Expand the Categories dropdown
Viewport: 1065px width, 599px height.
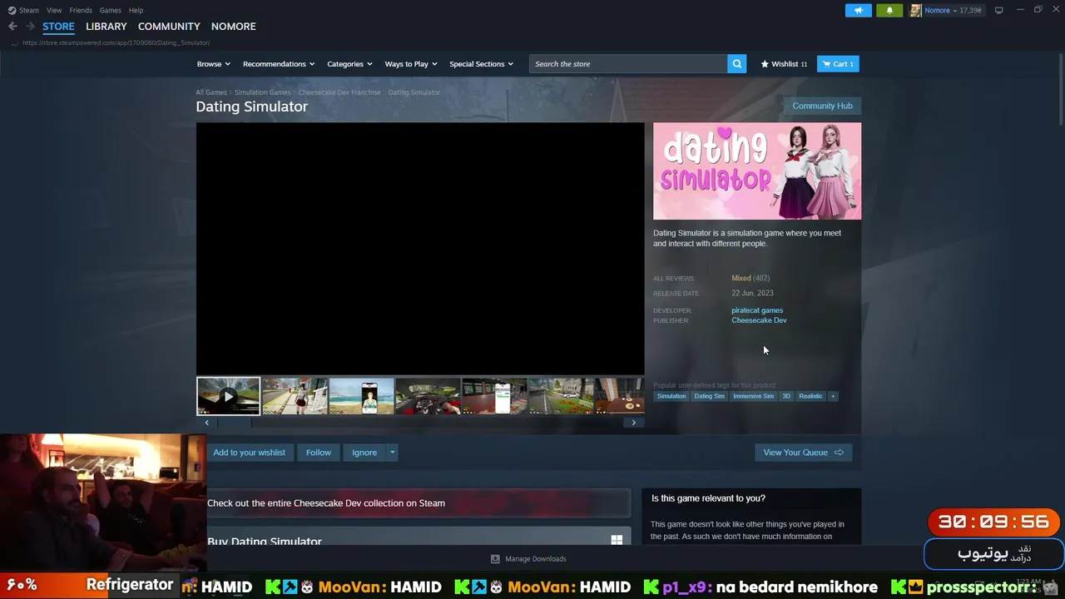[x=349, y=64]
